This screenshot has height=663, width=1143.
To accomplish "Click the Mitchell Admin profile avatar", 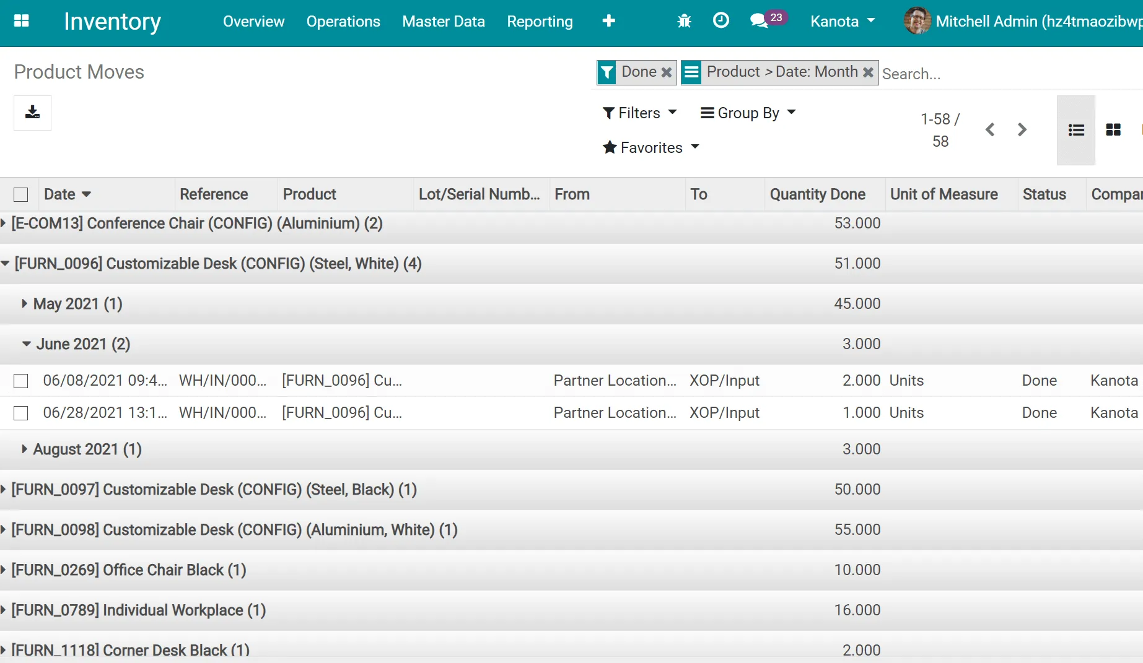I will 917,20.
